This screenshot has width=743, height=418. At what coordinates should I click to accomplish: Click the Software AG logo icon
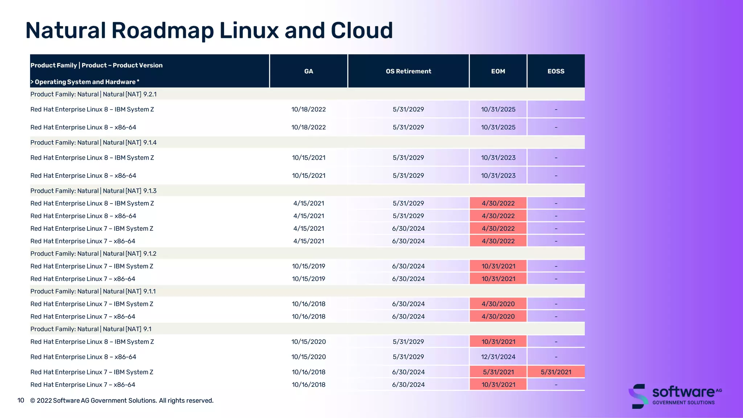(x=639, y=396)
